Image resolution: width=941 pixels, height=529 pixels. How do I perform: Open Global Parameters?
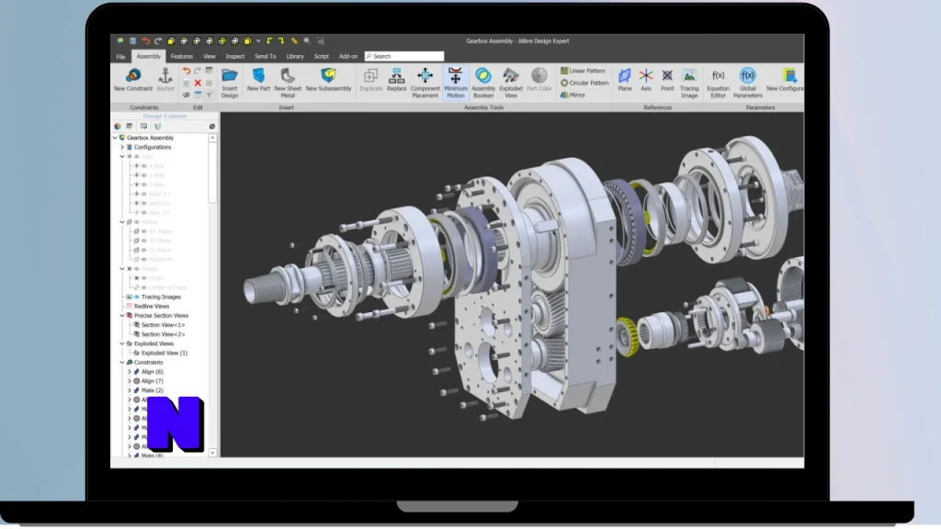[748, 82]
